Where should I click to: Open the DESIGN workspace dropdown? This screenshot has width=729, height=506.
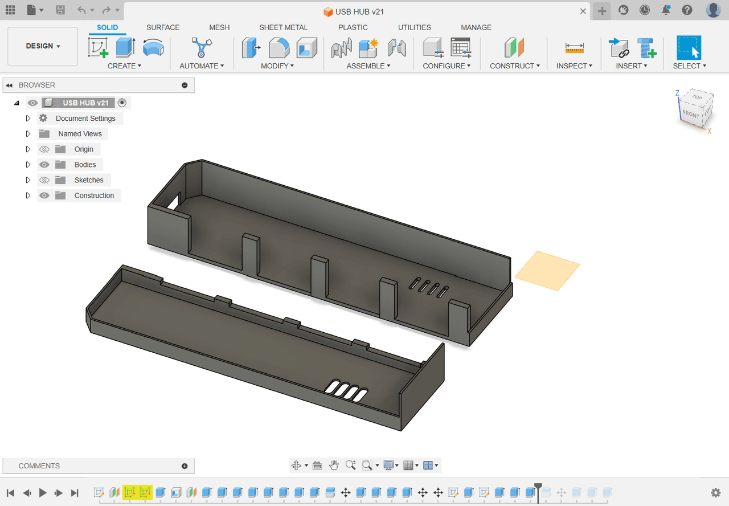point(43,46)
